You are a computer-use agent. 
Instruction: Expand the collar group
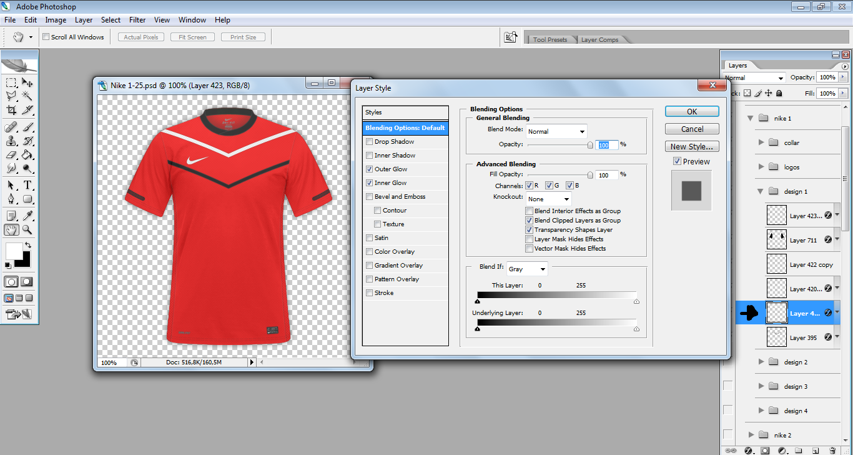761,142
